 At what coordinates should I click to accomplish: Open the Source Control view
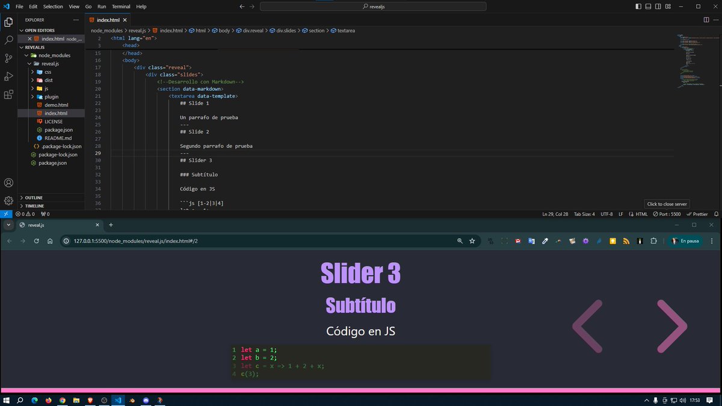[8, 58]
